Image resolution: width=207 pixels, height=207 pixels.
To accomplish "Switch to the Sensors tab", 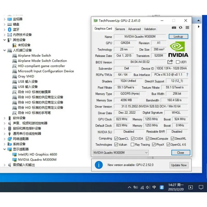I will tap(120, 29).
